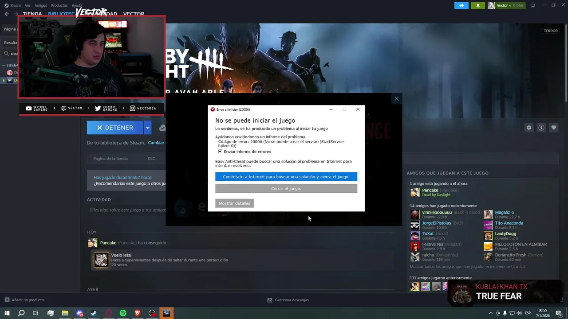
Task: Open the Ver menu
Action: tap(28, 5)
